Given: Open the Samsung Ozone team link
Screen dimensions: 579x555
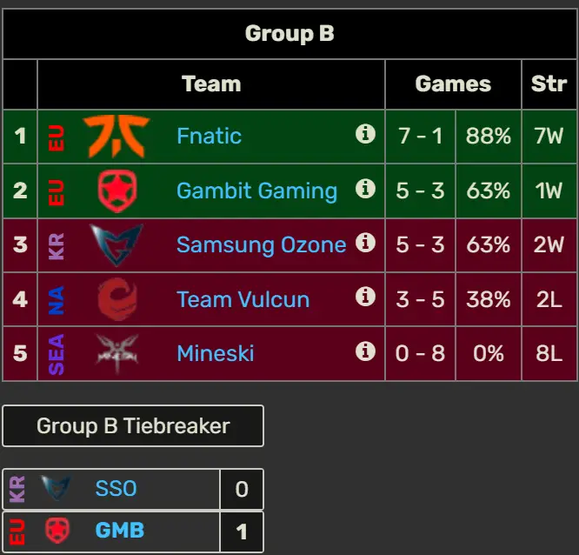Looking at the screenshot, I should [x=262, y=244].
